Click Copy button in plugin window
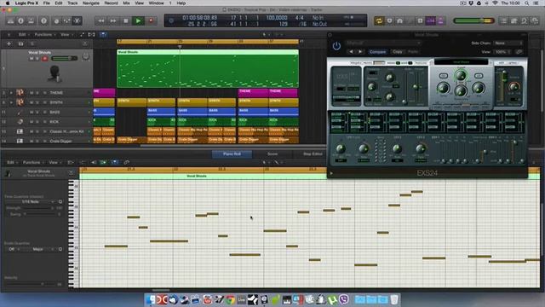 (398, 52)
